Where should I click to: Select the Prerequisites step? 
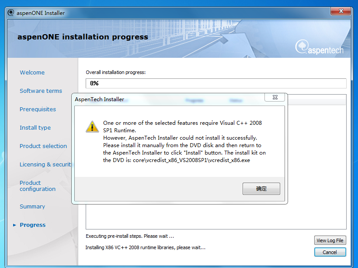38,109
